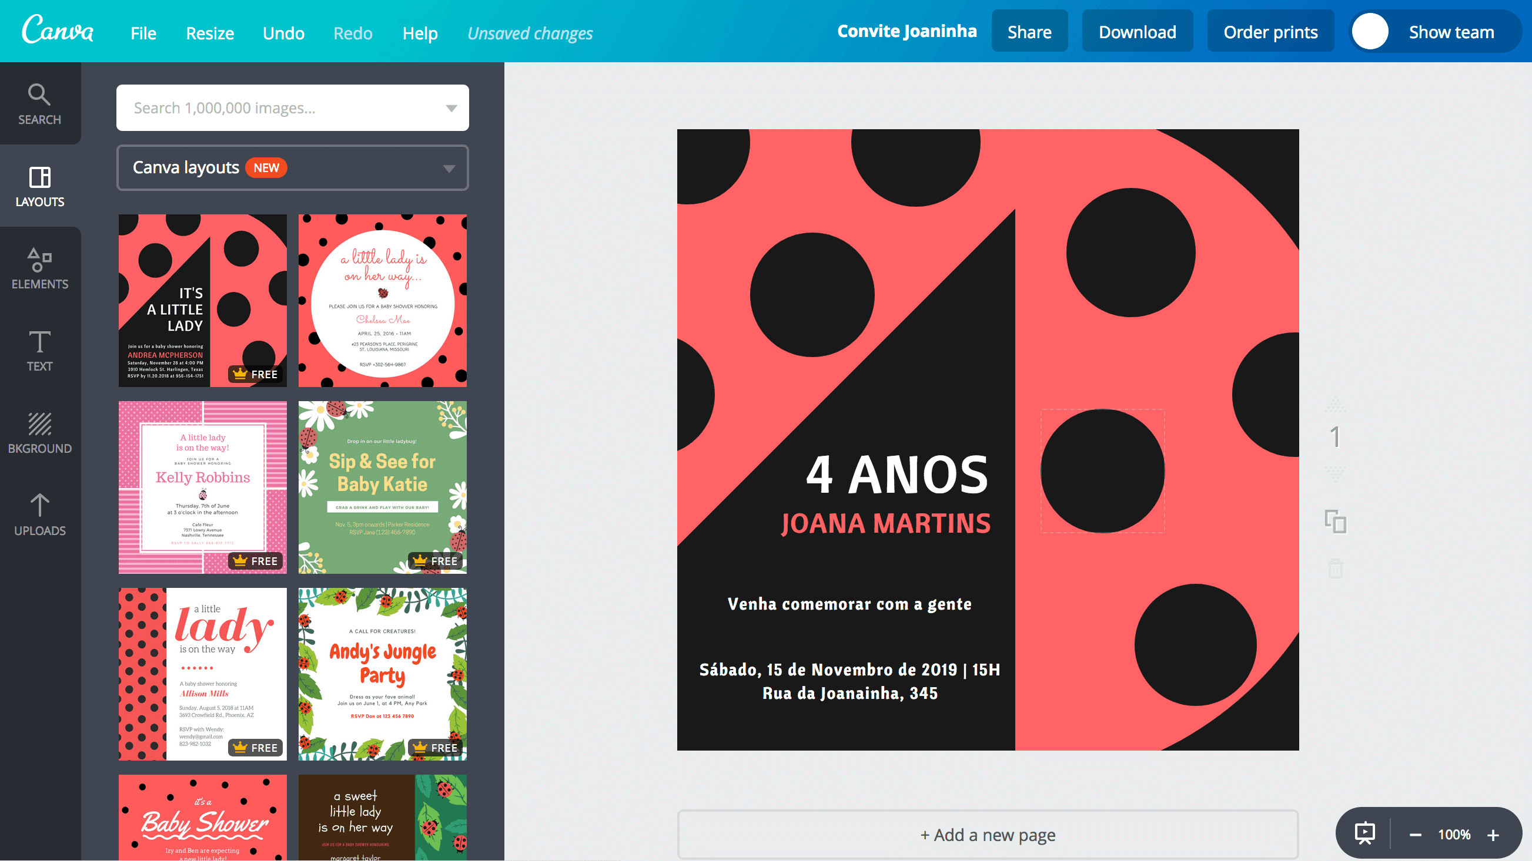The width and height of the screenshot is (1532, 861).
Task: Edit the design title Convite Joaninha
Action: click(907, 31)
